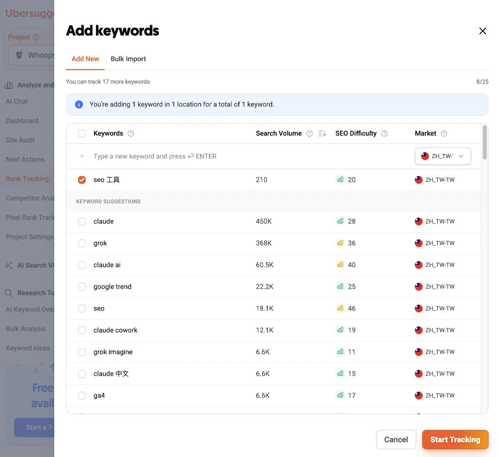Click Taiwan flag in 'ga4' row
The image size is (500, 457).
tap(419, 396)
